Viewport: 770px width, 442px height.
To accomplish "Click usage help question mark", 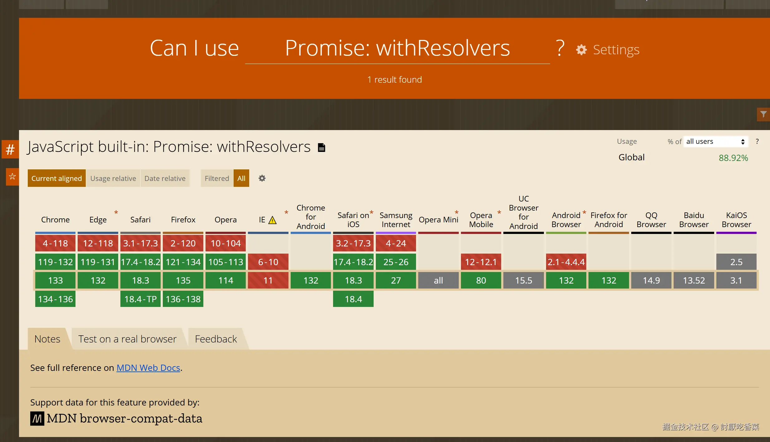I will click(x=757, y=142).
